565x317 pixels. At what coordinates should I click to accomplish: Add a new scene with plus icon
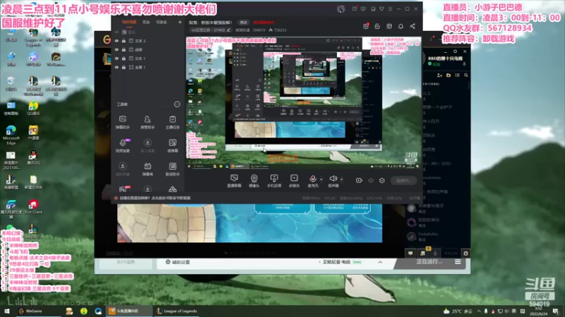tap(180, 23)
